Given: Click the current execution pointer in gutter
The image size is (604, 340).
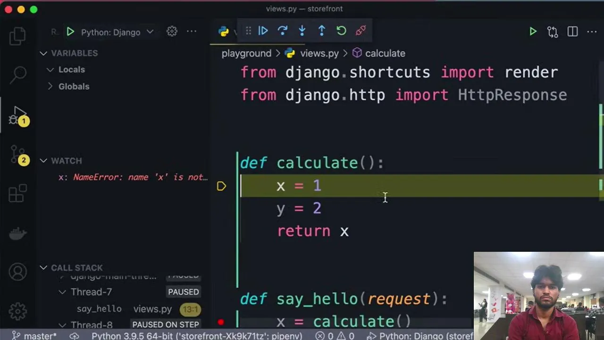Looking at the screenshot, I should point(221,186).
